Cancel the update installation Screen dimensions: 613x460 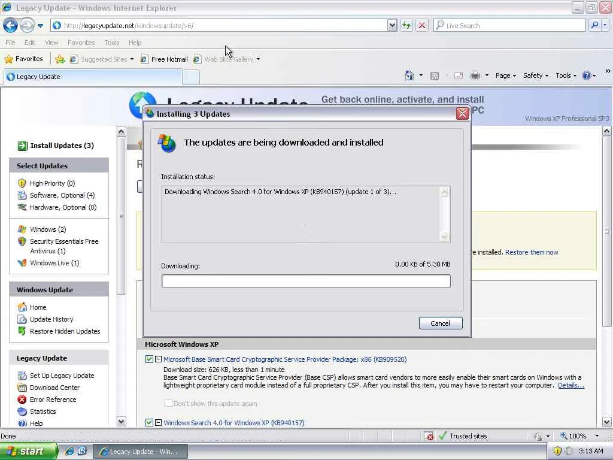click(441, 323)
